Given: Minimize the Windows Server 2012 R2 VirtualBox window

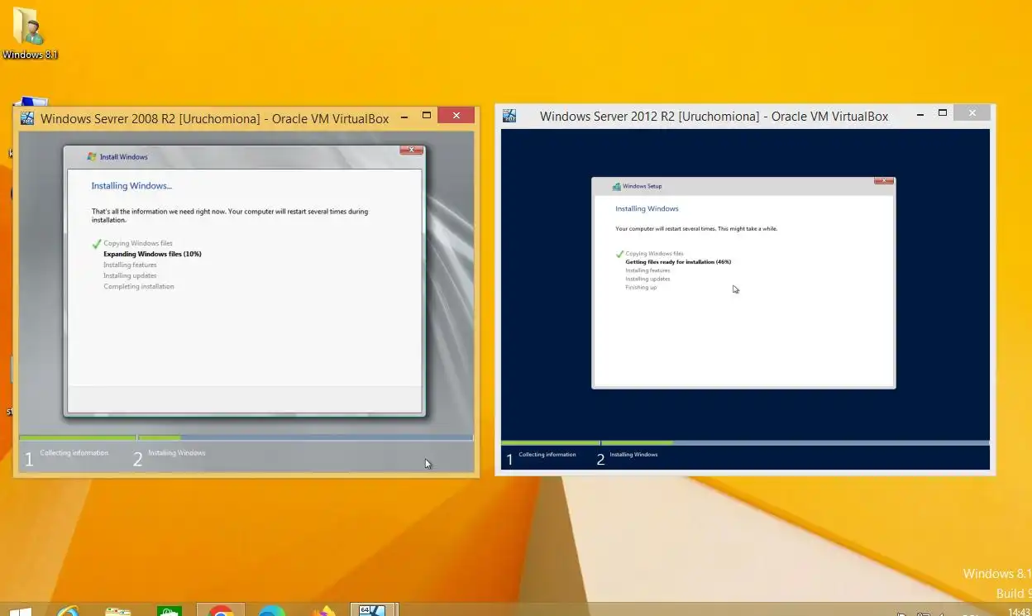Looking at the screenshot, I should pos(920,114).
